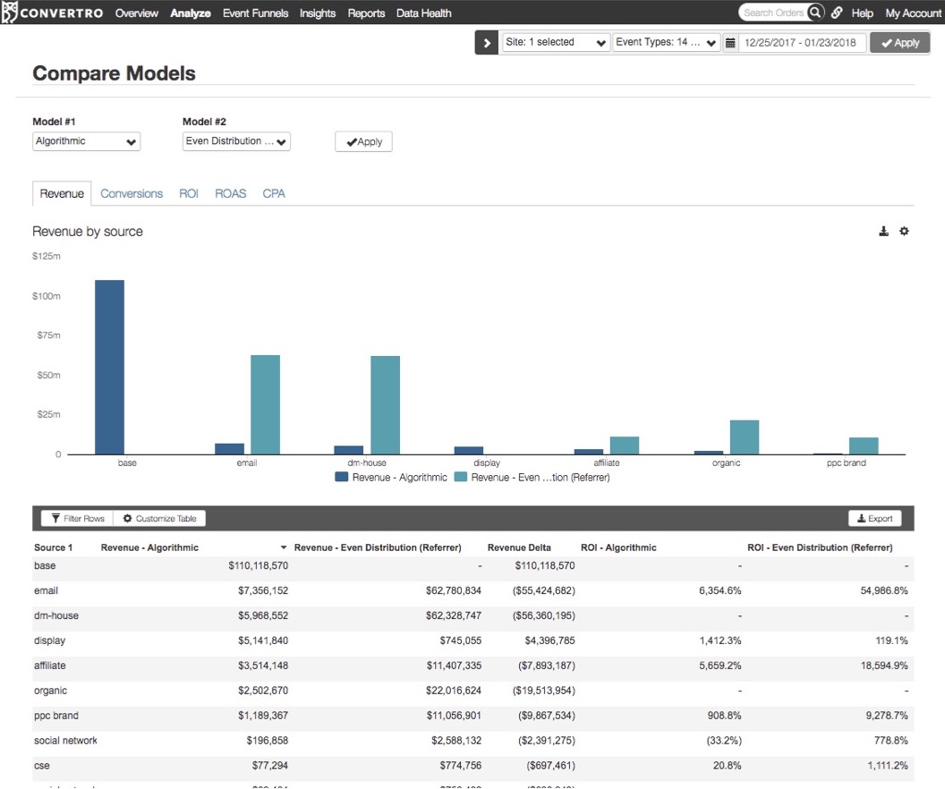Open the Model #1 Algorithmic dropdown

coord(86,141)
